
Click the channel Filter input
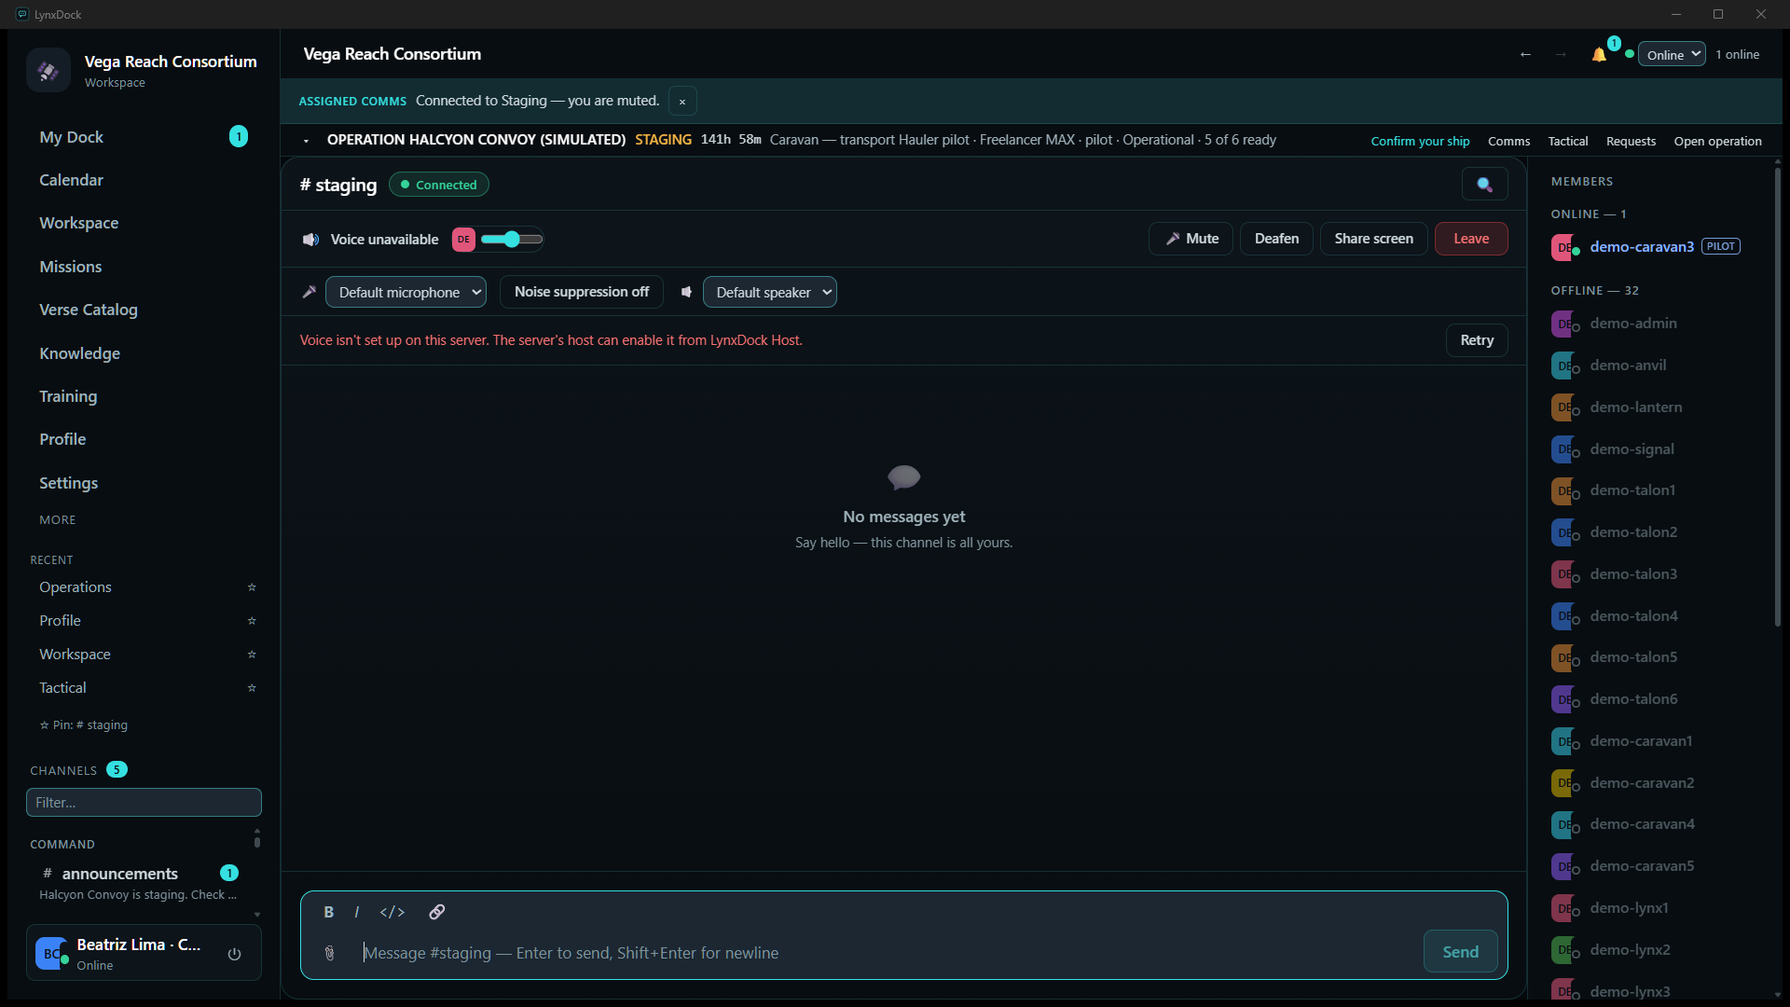(x=144, y=802)
